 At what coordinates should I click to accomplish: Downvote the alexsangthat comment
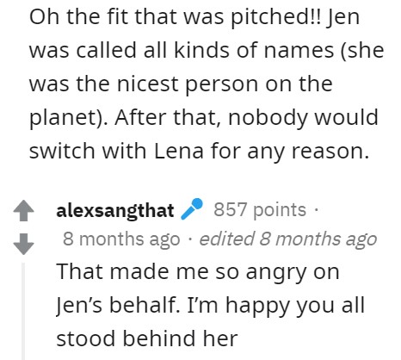click(x=24, y=244)
